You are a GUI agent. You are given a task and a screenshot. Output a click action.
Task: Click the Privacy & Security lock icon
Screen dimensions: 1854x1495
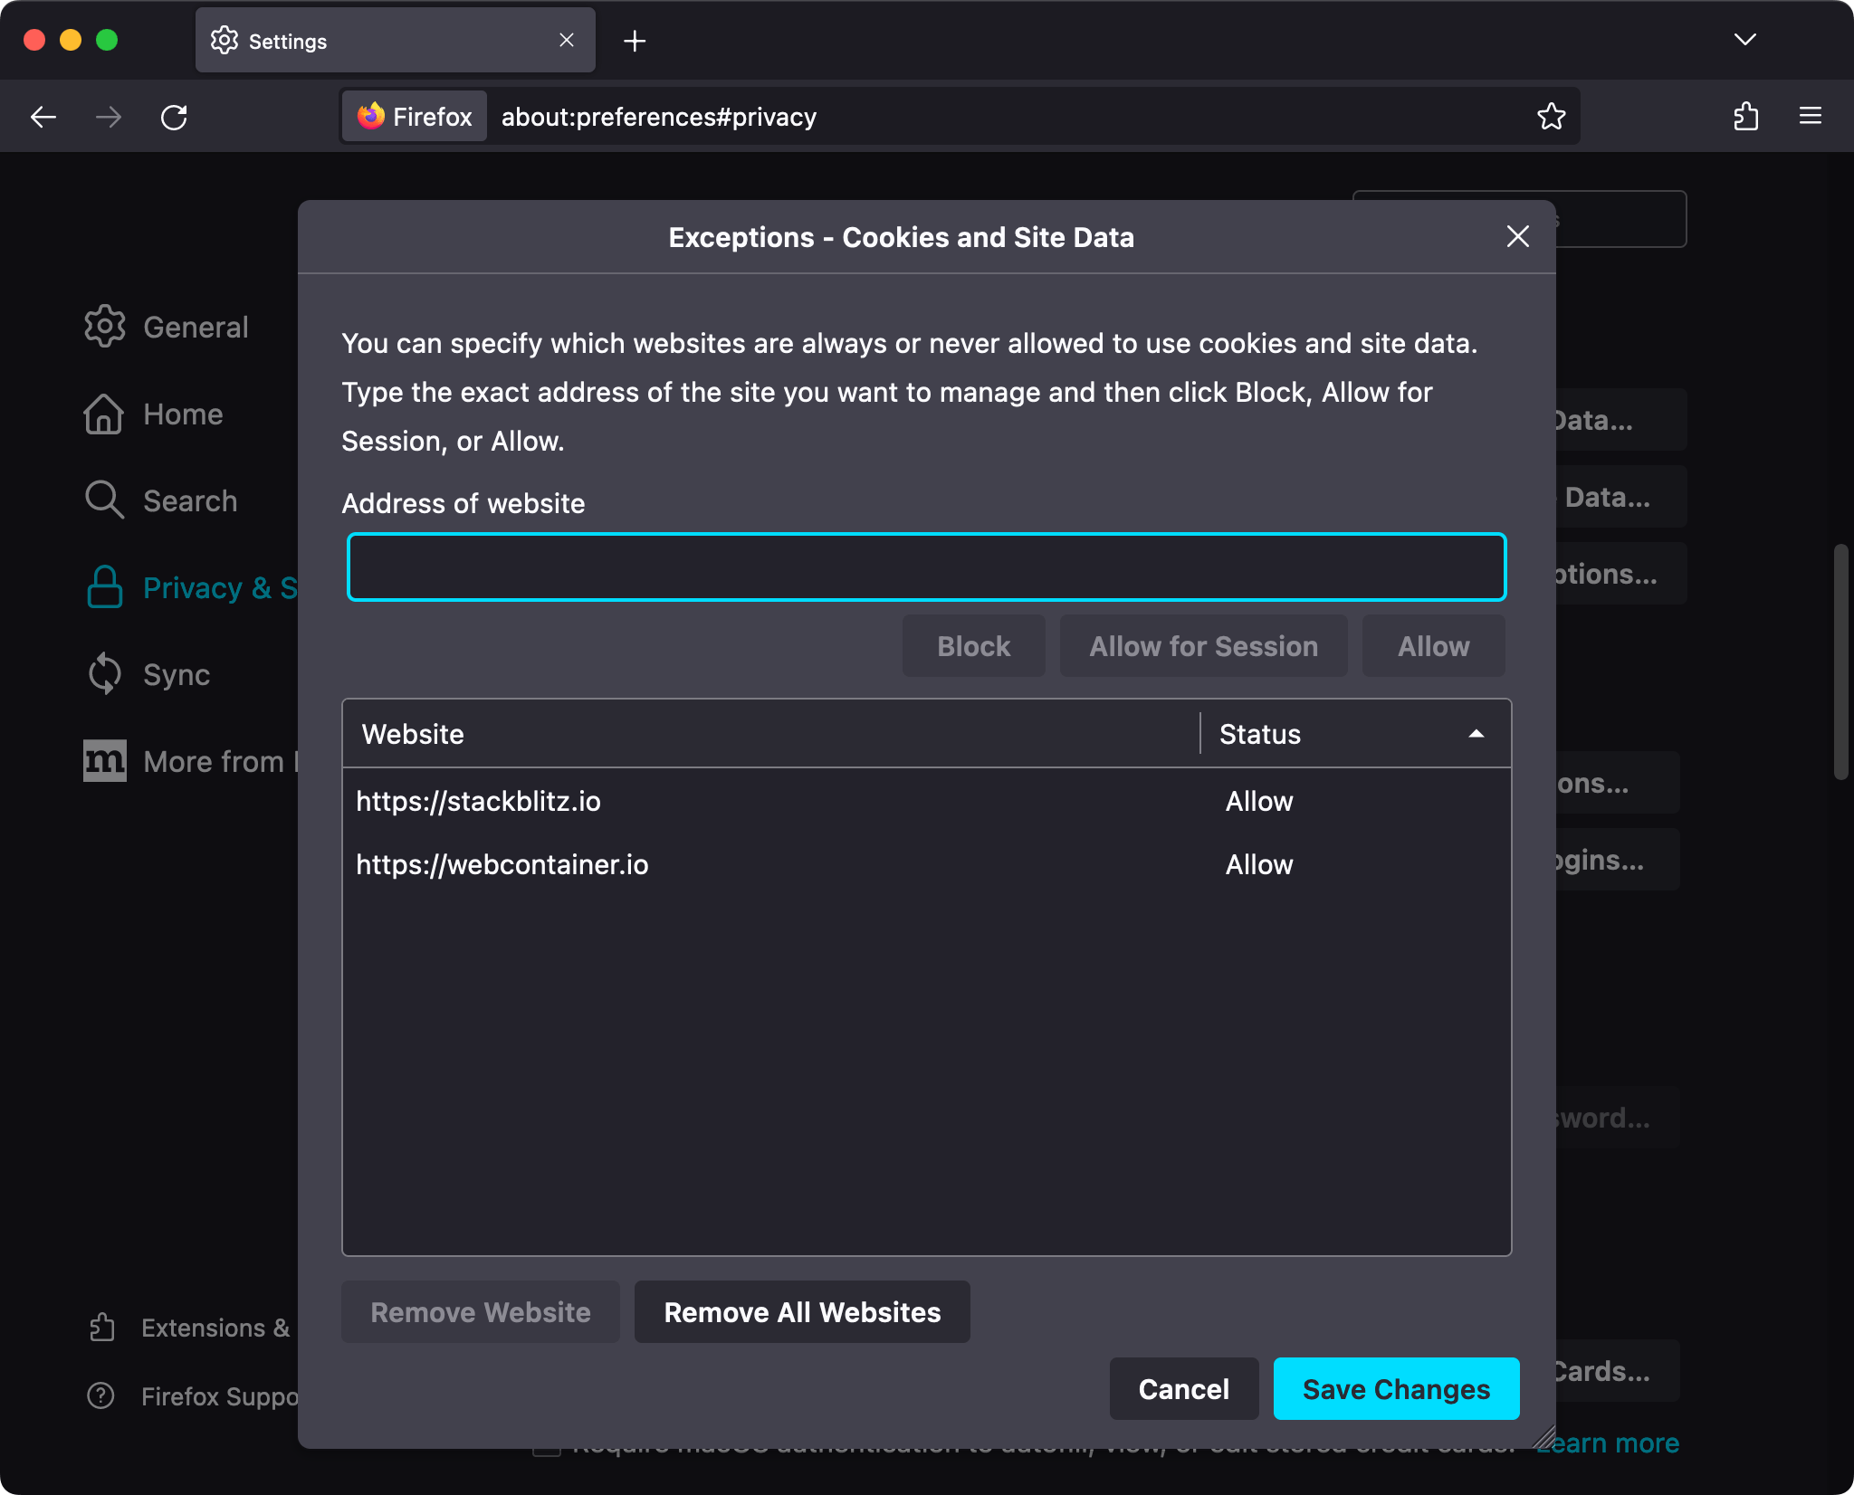point(104,587)
